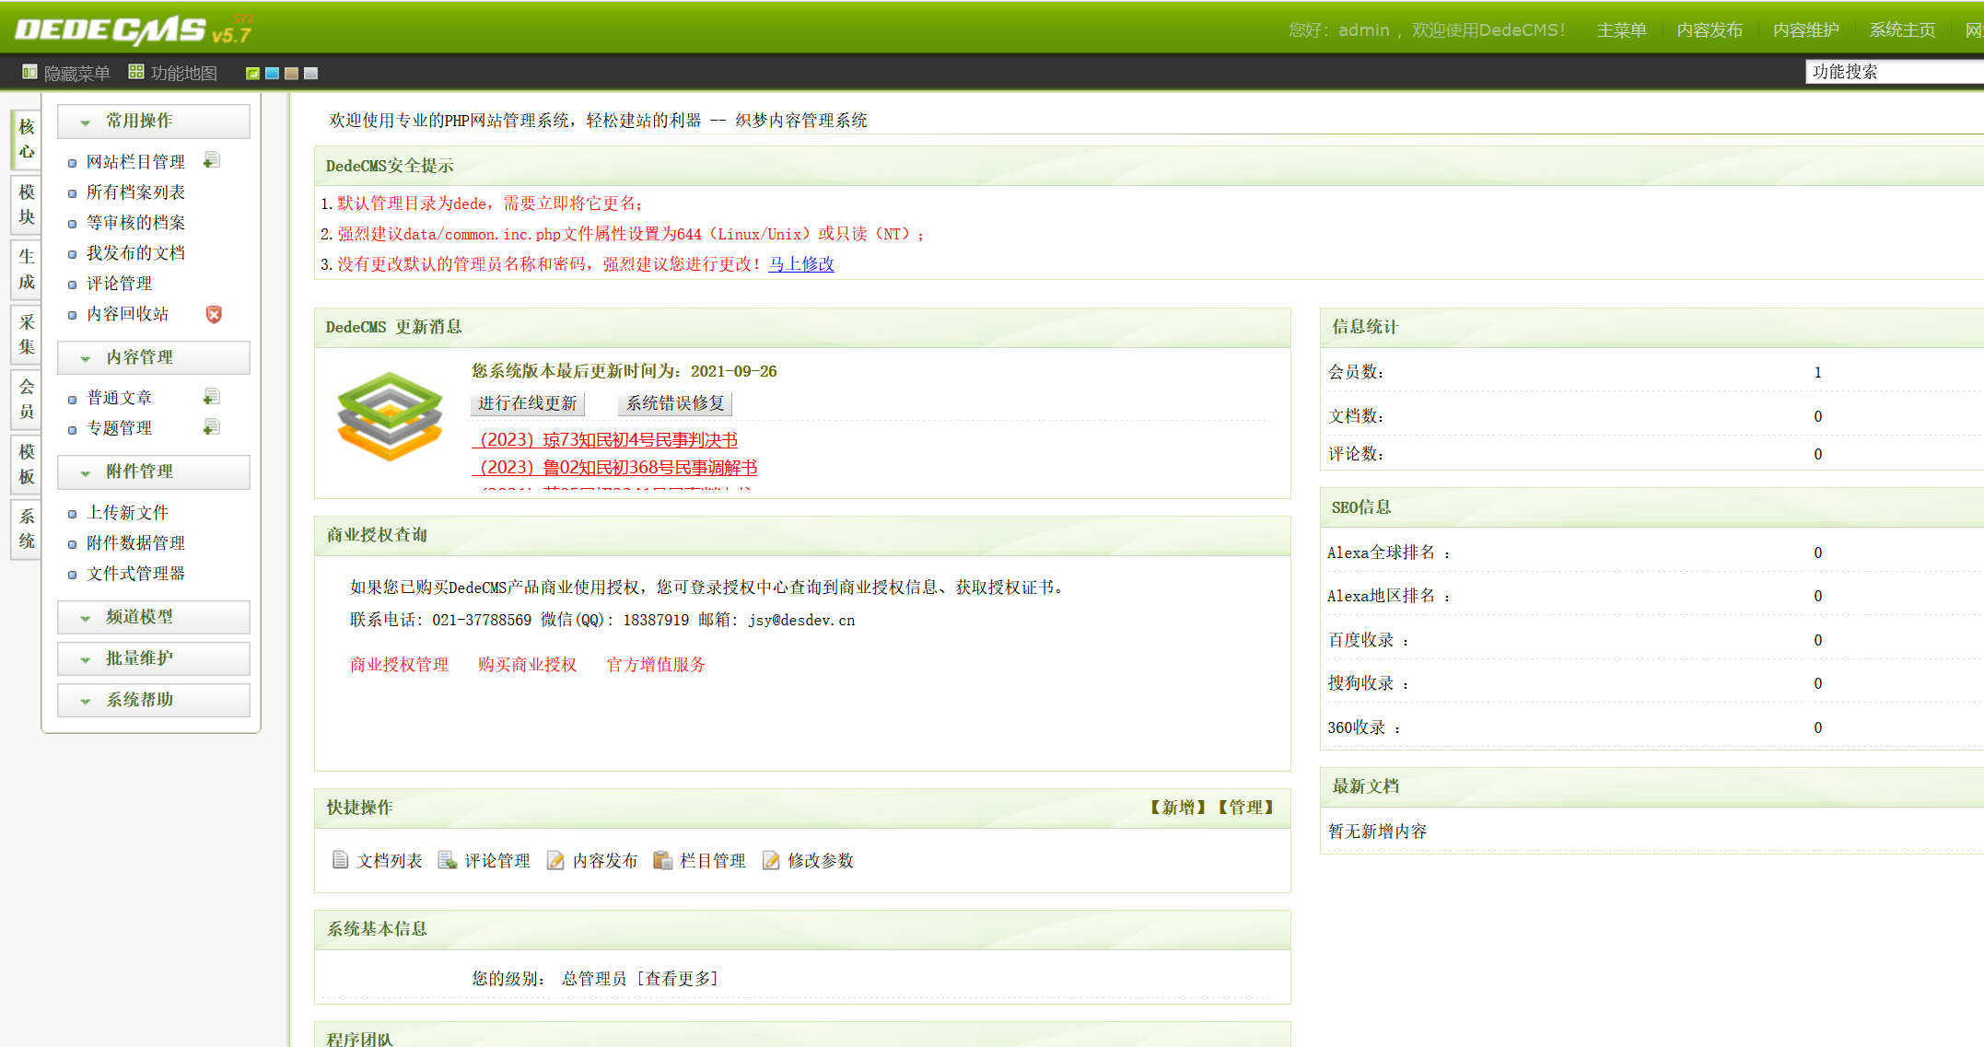The width and height of the screenshot is (1984, 1047).
Task: Click 修改参数 edit icon in quick actions
Action: [771, 860]
